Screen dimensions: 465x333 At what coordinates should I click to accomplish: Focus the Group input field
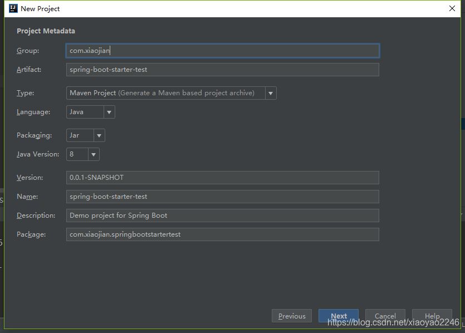(222, 51)
